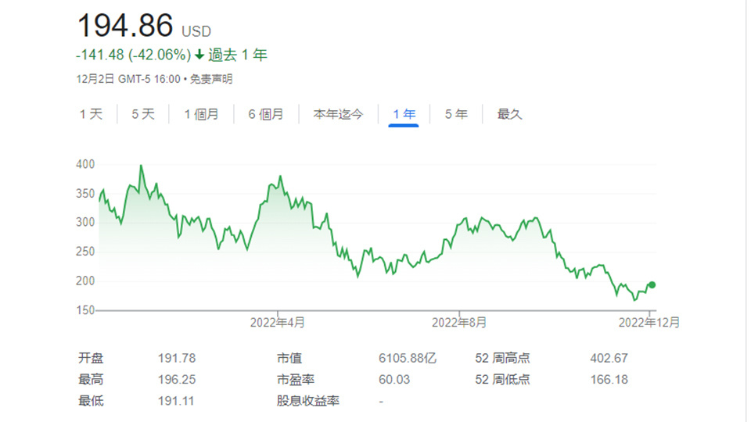Switch to the 1 個月 tab
751x422 pixels.
(202, 114)
